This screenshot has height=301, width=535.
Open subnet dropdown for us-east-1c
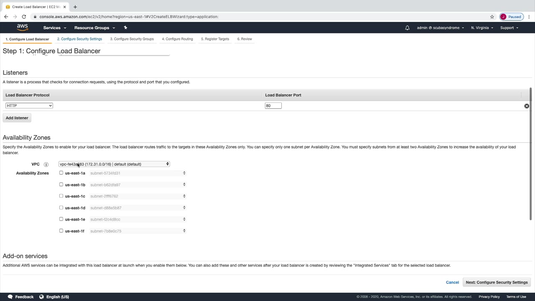point(138,196)
